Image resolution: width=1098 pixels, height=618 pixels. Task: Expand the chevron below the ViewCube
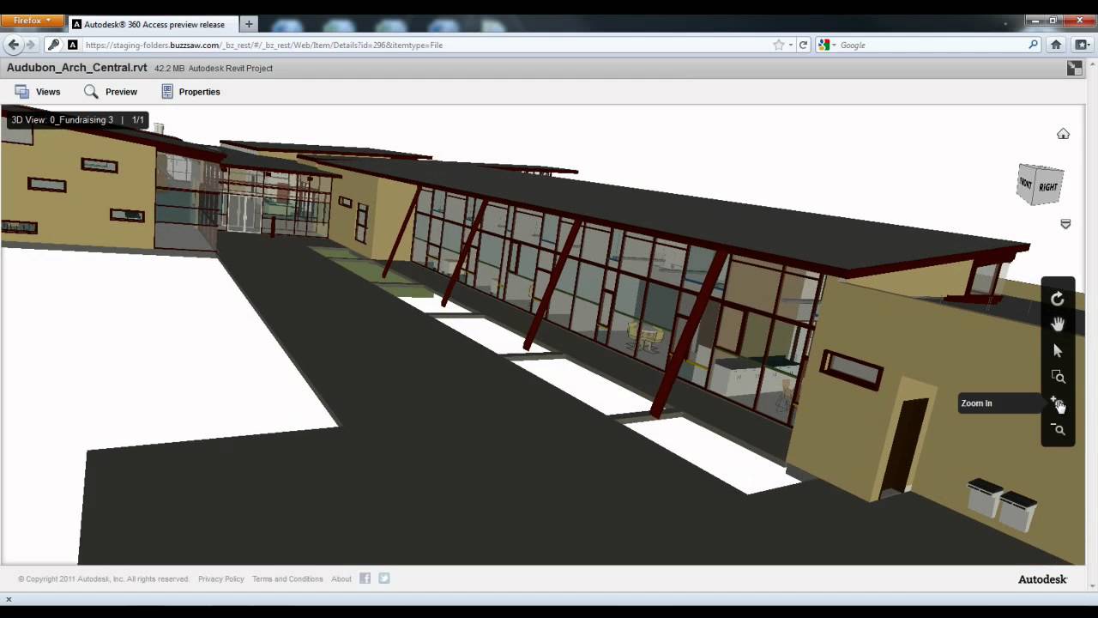click(1065, 223)
